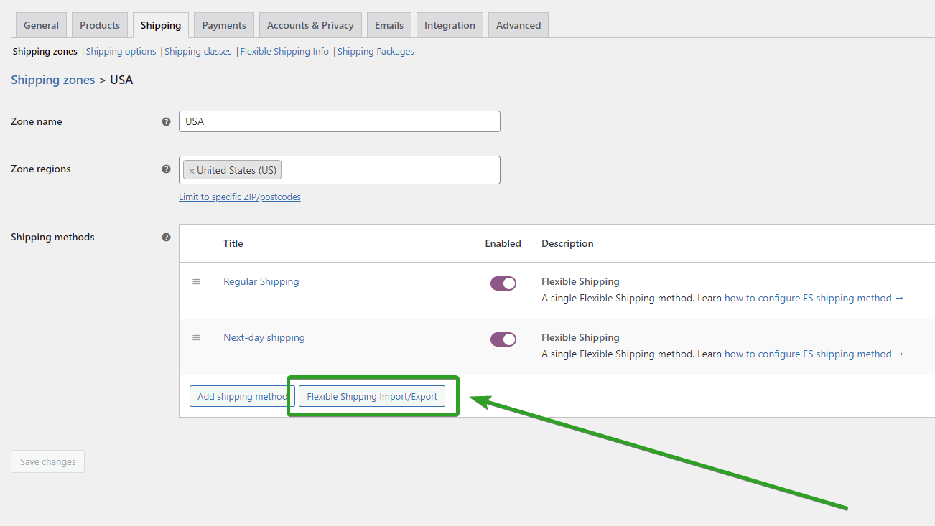This screenshot has width=935, height=526.
Task: Click Flexible Shipping Import/Export button
Action: [372, 396]
